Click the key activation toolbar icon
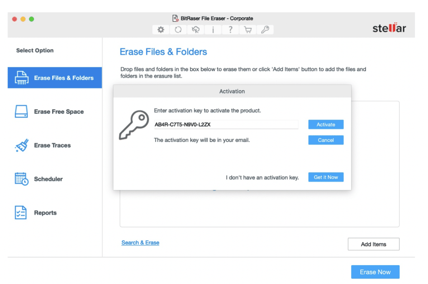 click(265, 30)
